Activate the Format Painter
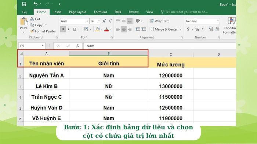 pos(43,31)
